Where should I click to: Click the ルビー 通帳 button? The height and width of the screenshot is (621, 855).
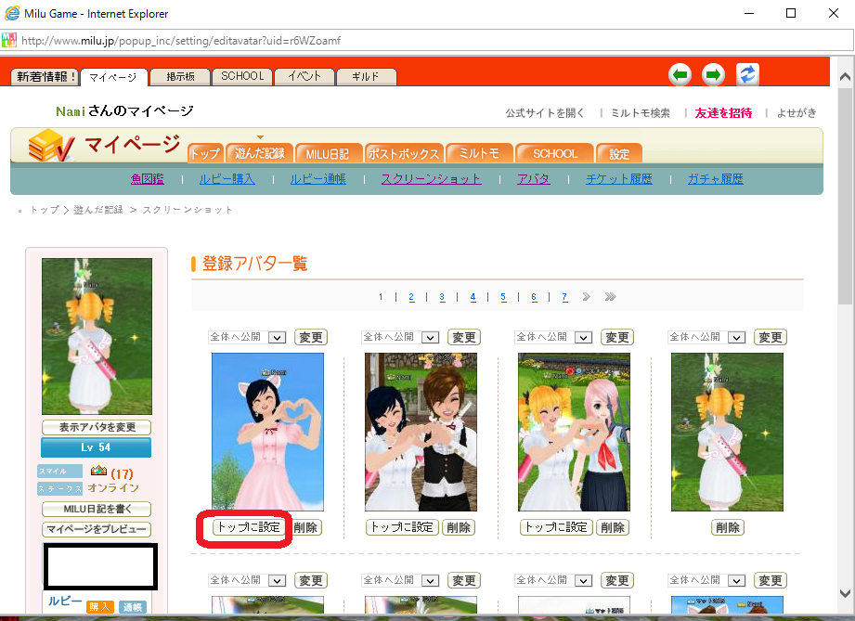pyautogui.click(x=133, y=607)
